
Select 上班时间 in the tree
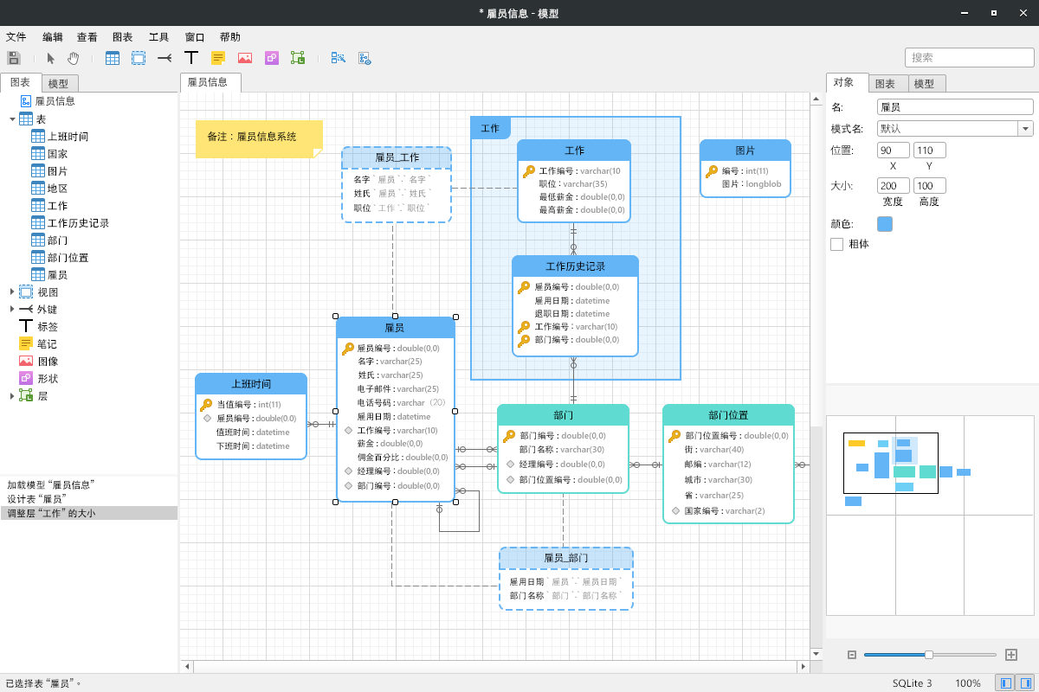(x=68, y=137)
